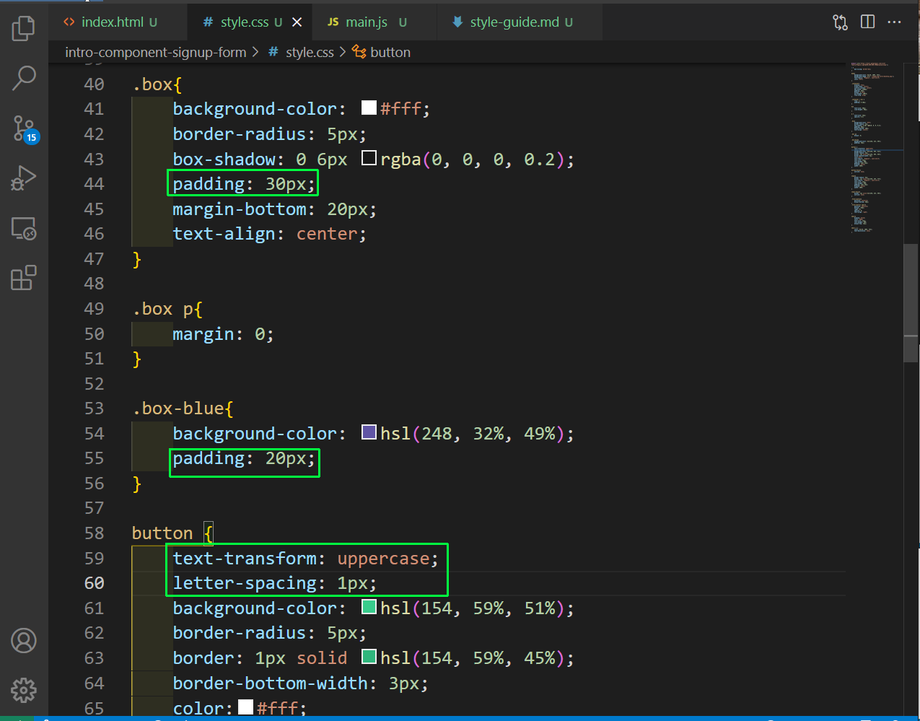Open the Run and Debug view
The height and width of the screenshot is (721, 920).
click(x=24, y=178)
